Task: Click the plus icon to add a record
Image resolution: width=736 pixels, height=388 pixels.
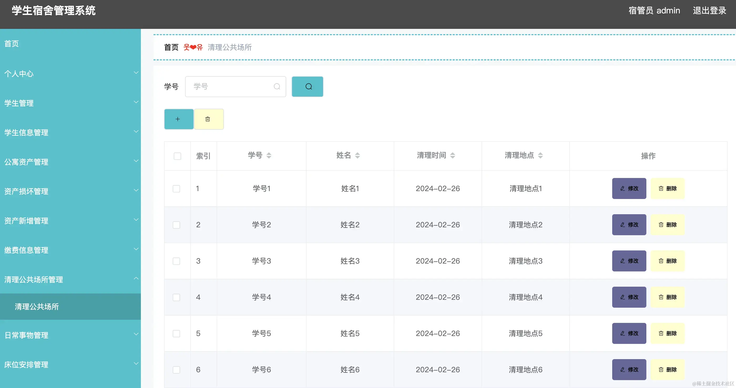Action: click(178, 119)
